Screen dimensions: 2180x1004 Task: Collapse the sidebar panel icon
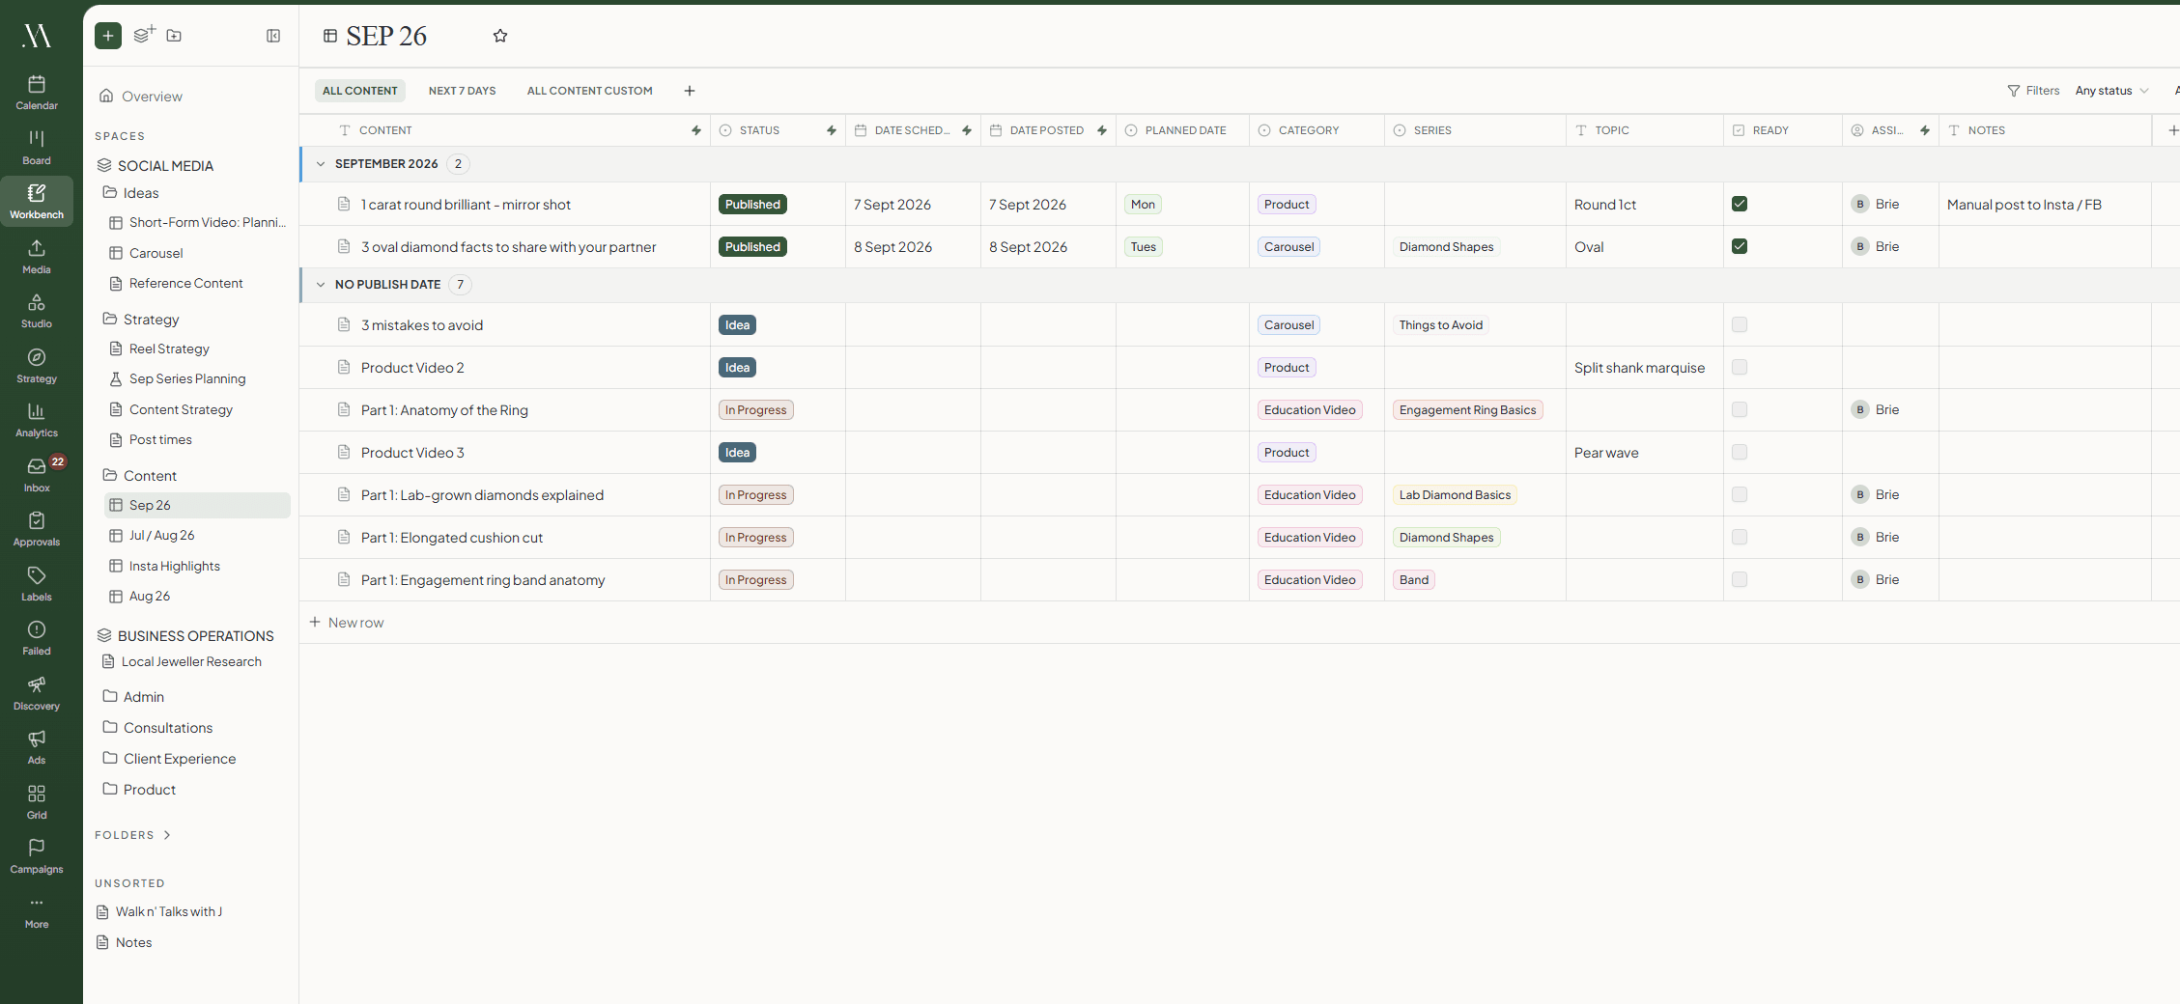(273, 36)
